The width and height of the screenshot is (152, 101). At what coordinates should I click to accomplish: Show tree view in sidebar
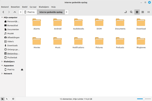[x=7, y=99]
